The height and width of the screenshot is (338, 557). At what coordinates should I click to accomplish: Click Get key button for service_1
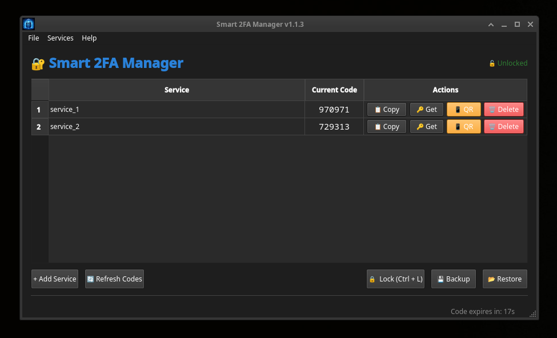coord(427,110)
